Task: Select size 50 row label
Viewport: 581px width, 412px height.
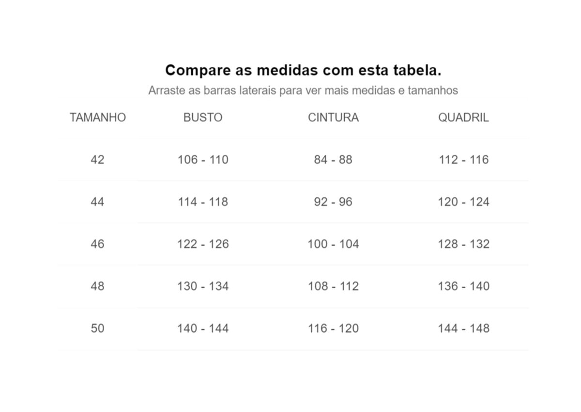Action: 97,328
